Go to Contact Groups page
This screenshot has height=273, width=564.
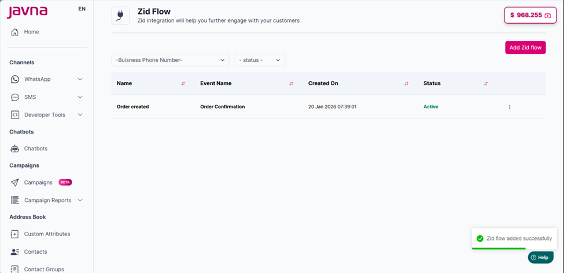[x=44, y=270]
